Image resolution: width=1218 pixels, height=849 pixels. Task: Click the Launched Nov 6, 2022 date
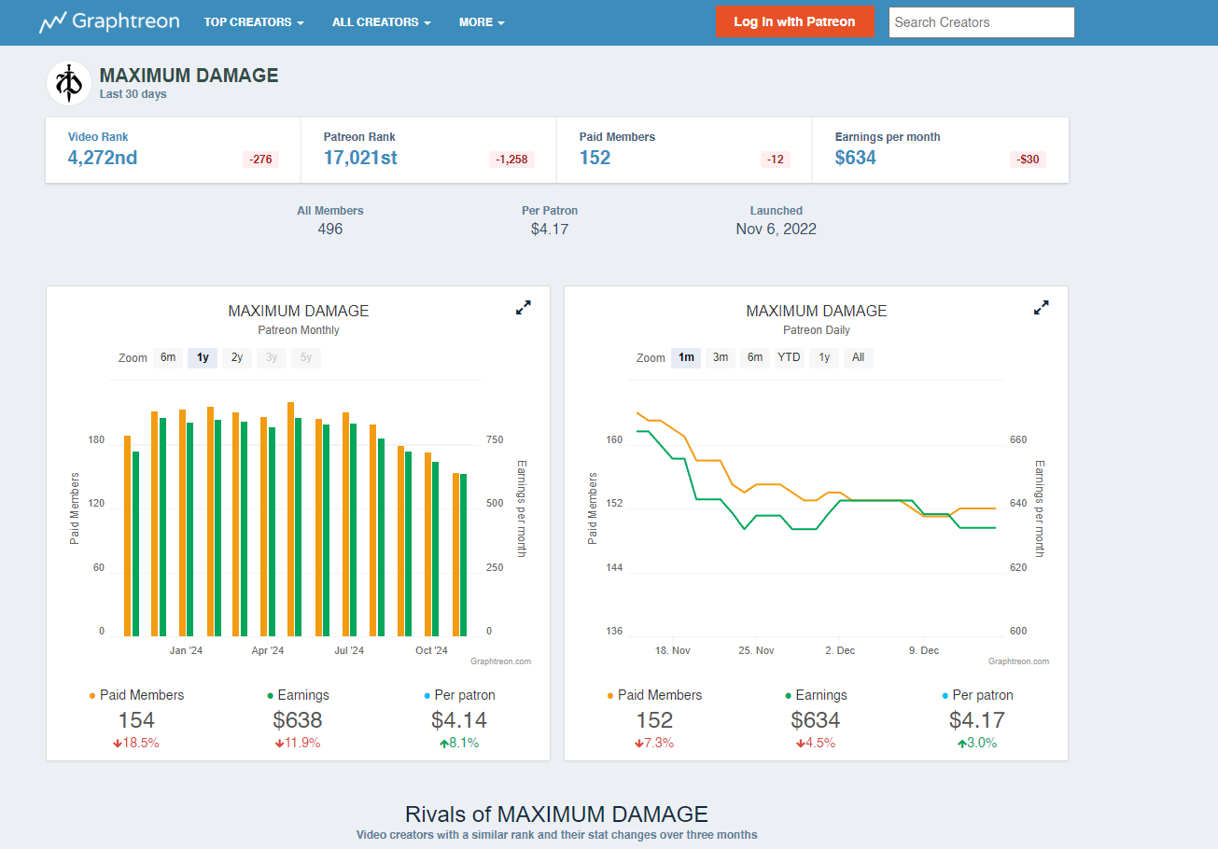point(777,229)
